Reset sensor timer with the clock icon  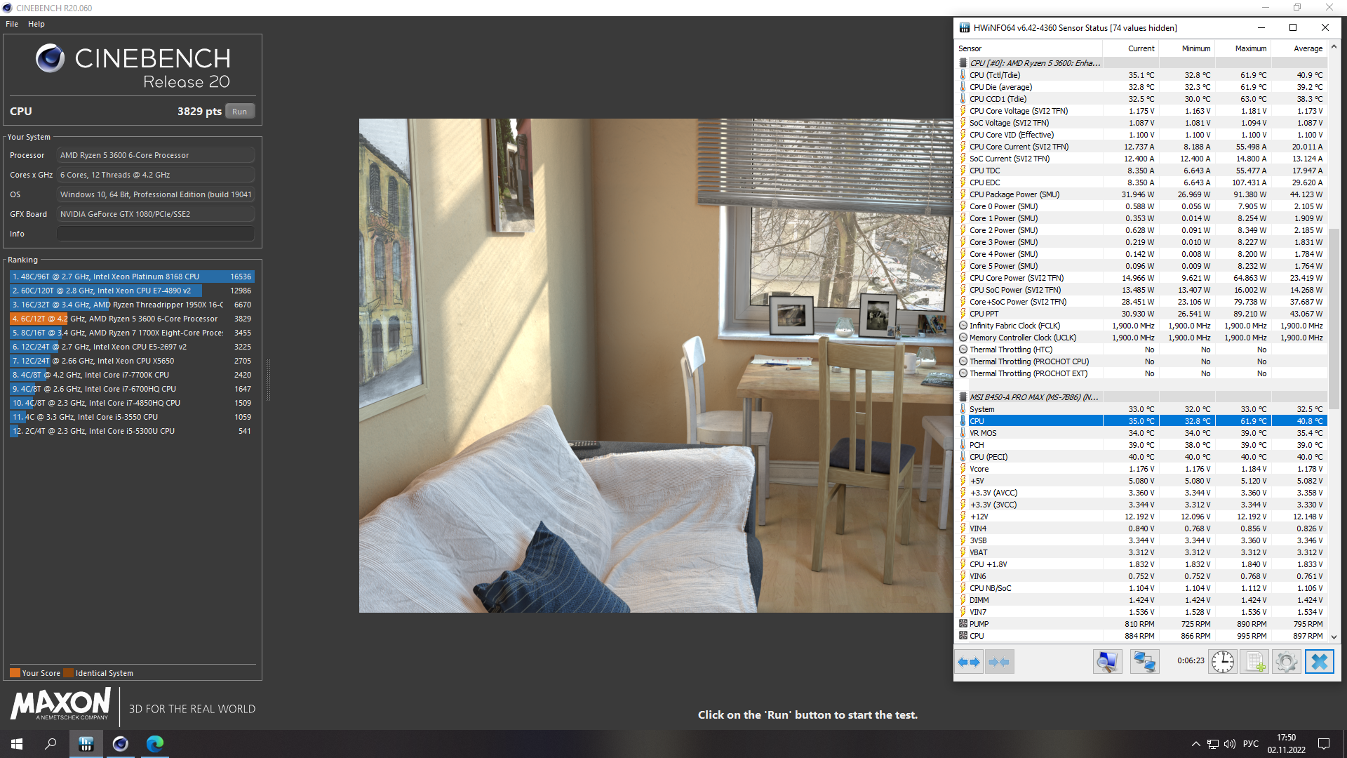pyautogui.click(x=1222, y=662)
